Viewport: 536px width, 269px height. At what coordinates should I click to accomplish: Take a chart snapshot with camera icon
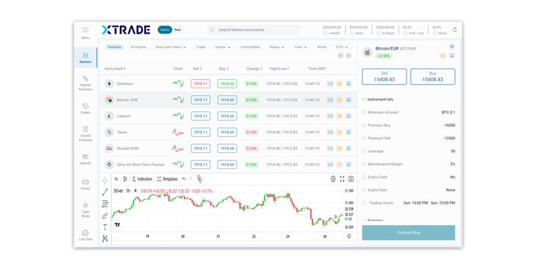351,179
